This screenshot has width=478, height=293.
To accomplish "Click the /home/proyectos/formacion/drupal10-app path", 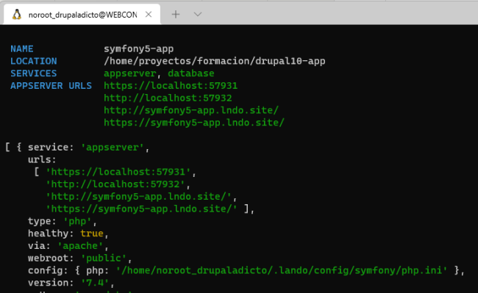I will pyautogui.click(x=214, y=61).
